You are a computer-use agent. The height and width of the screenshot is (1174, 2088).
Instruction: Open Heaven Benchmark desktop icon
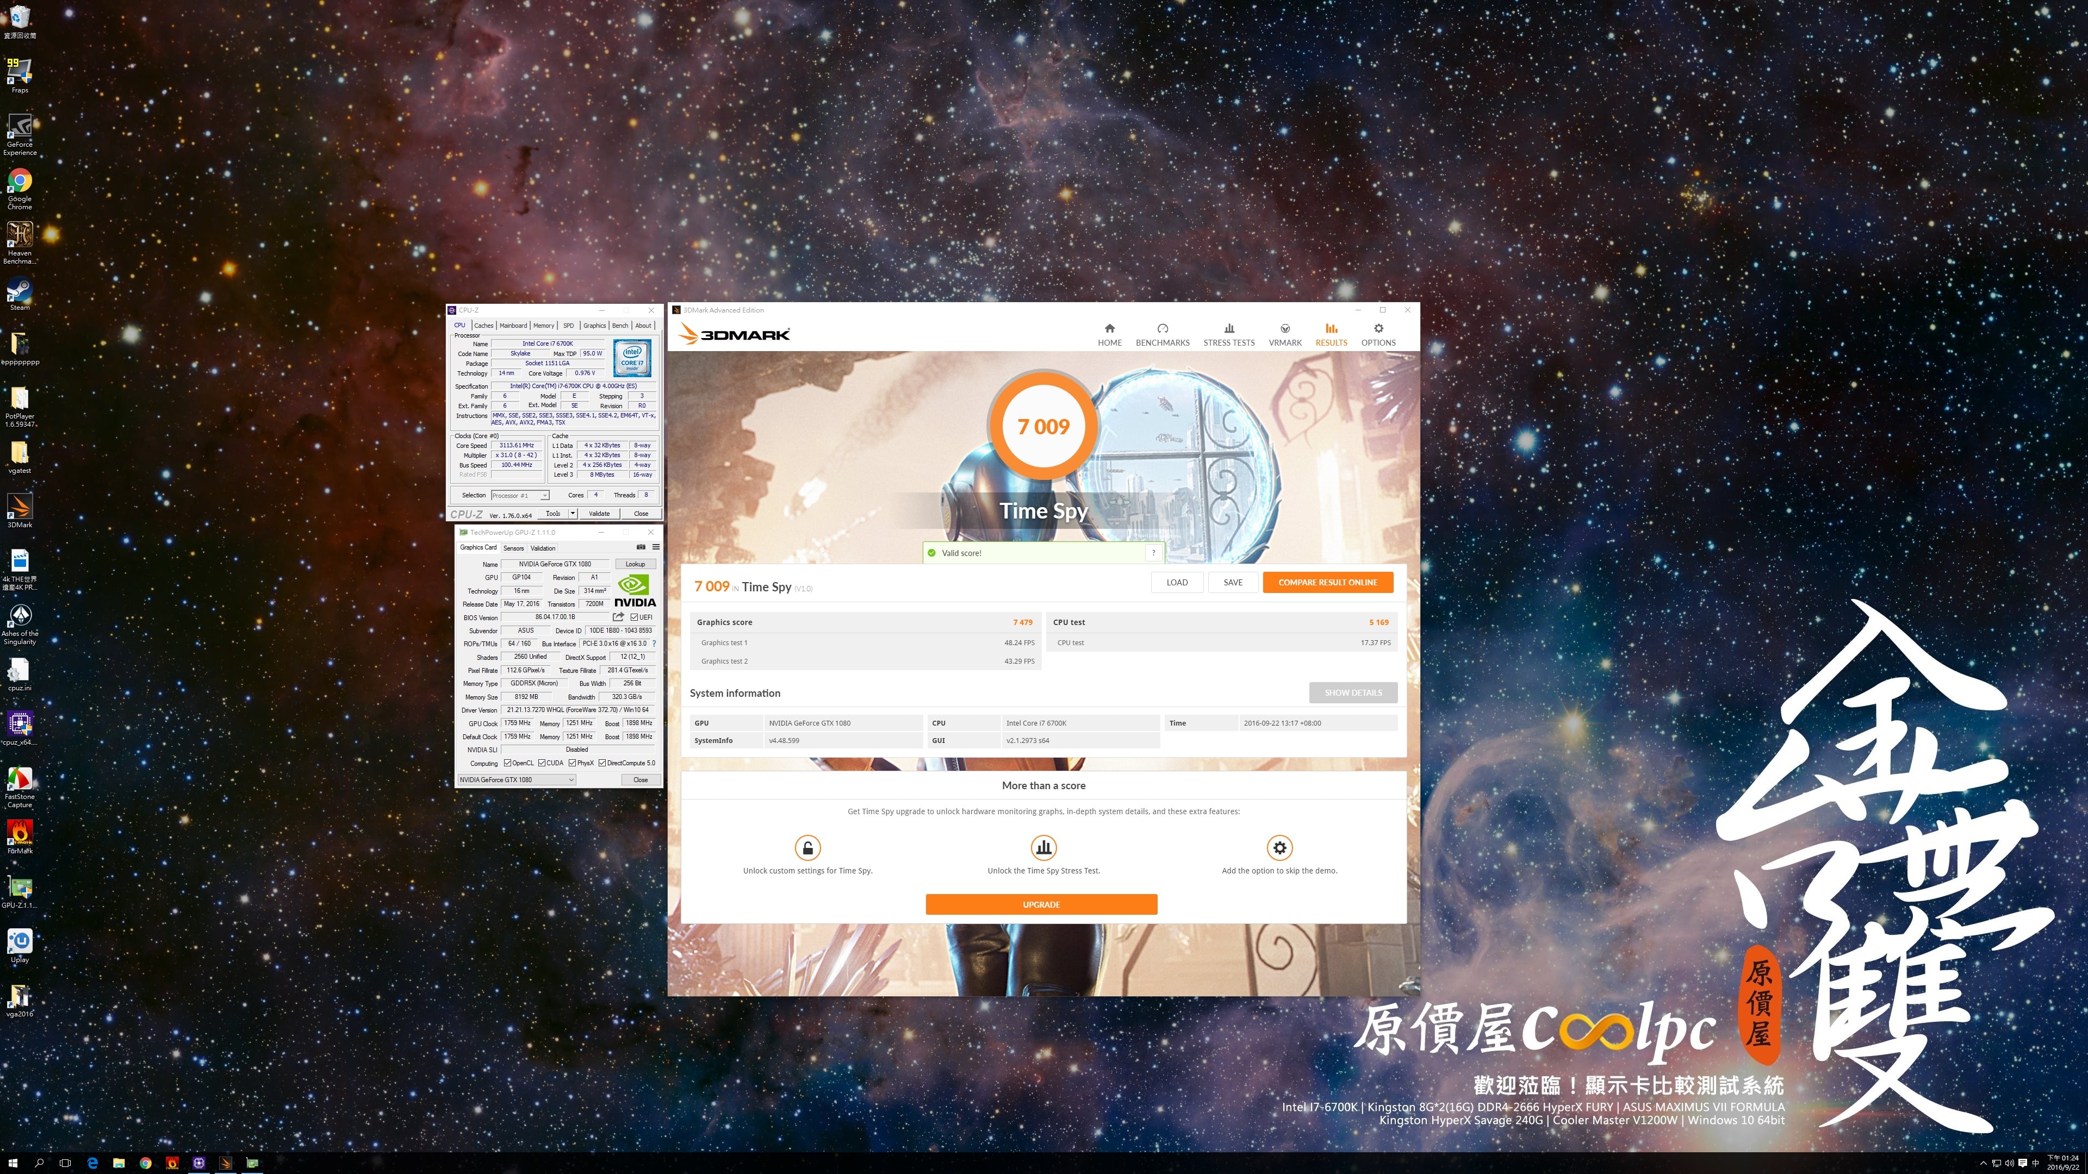coord(20,242)
